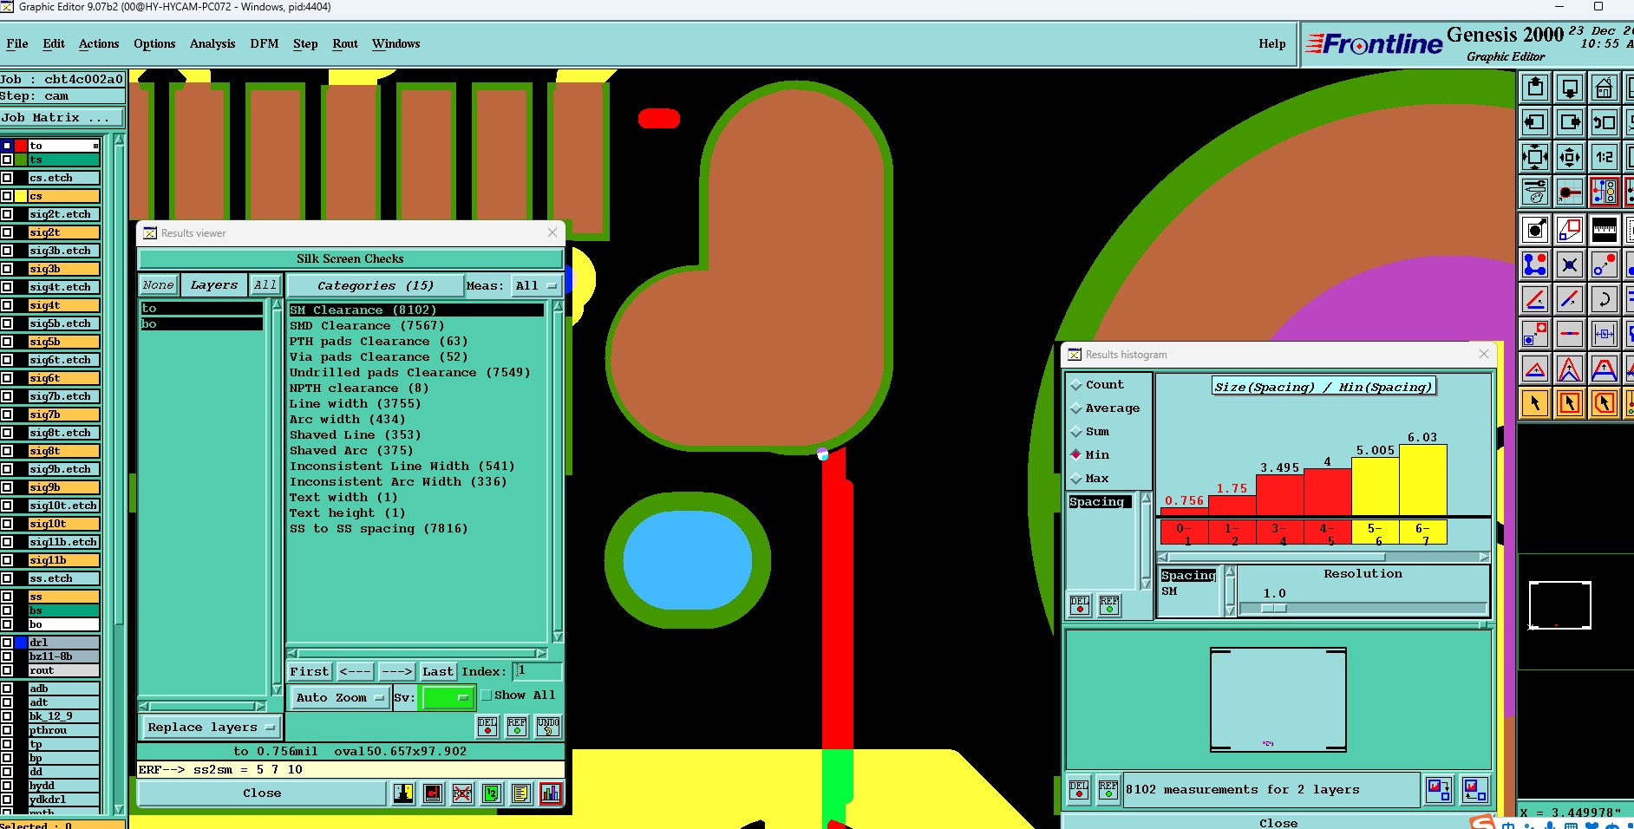
Task: Click the next result arrow button
Action: click(x=397, y=671)
